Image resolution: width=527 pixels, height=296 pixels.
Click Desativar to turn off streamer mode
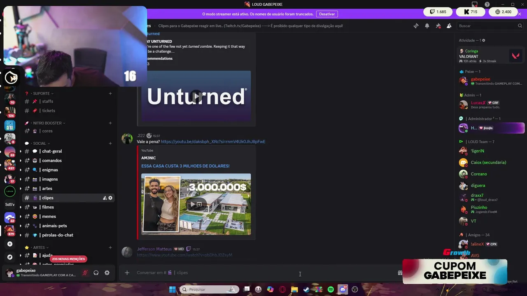pyautogui.click(x=327, y=14)
